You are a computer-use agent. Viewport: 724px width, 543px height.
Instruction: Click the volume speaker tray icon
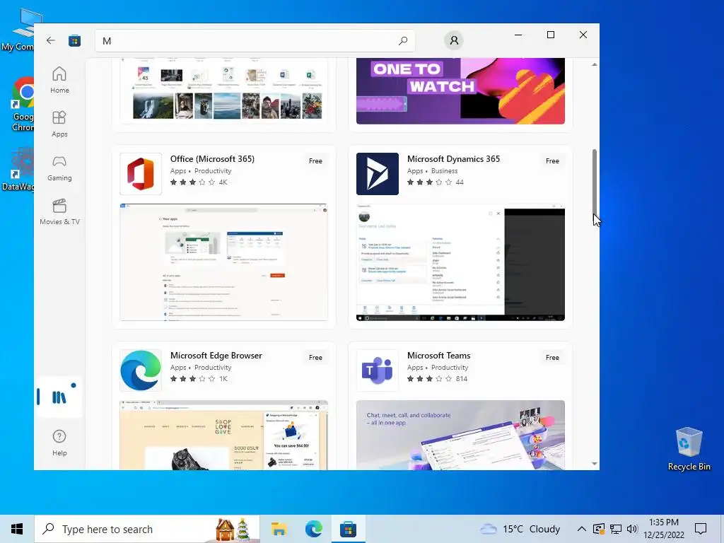click(632, 529)
